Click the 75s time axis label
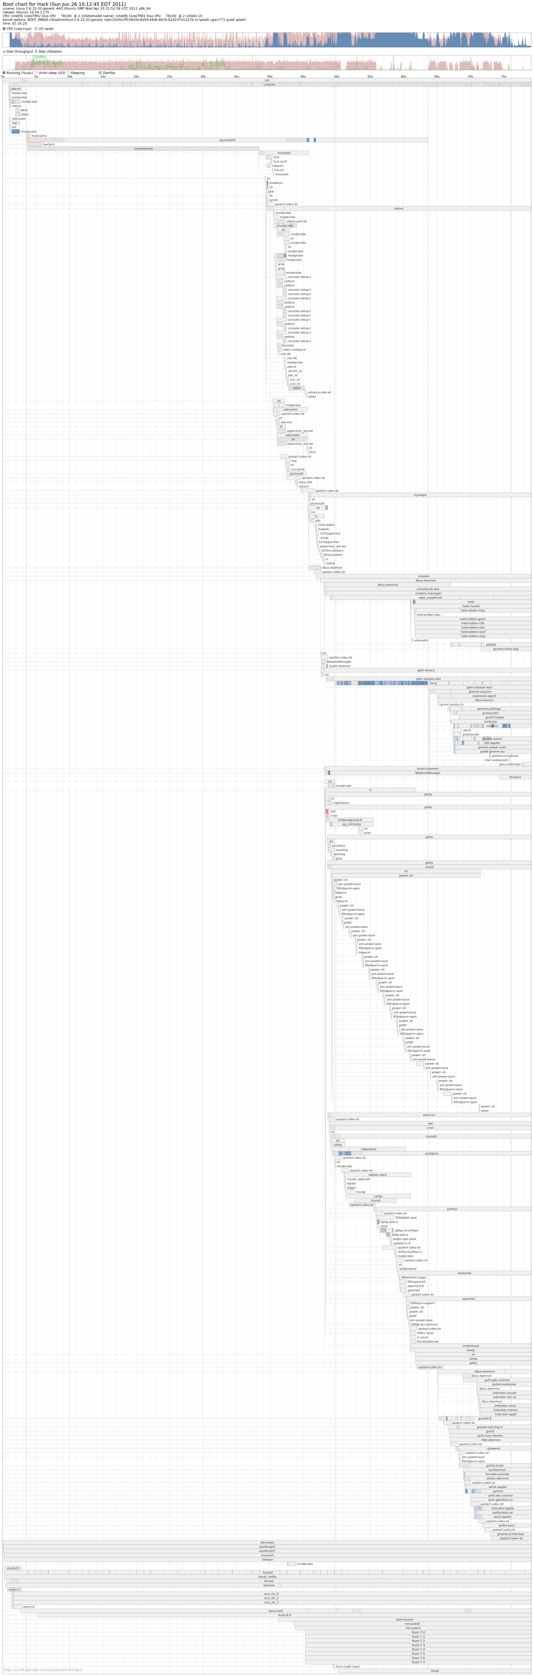Image resolution: width=534 pixels, height=1675 pixels. pyautogui.click(x=504, y=77)
